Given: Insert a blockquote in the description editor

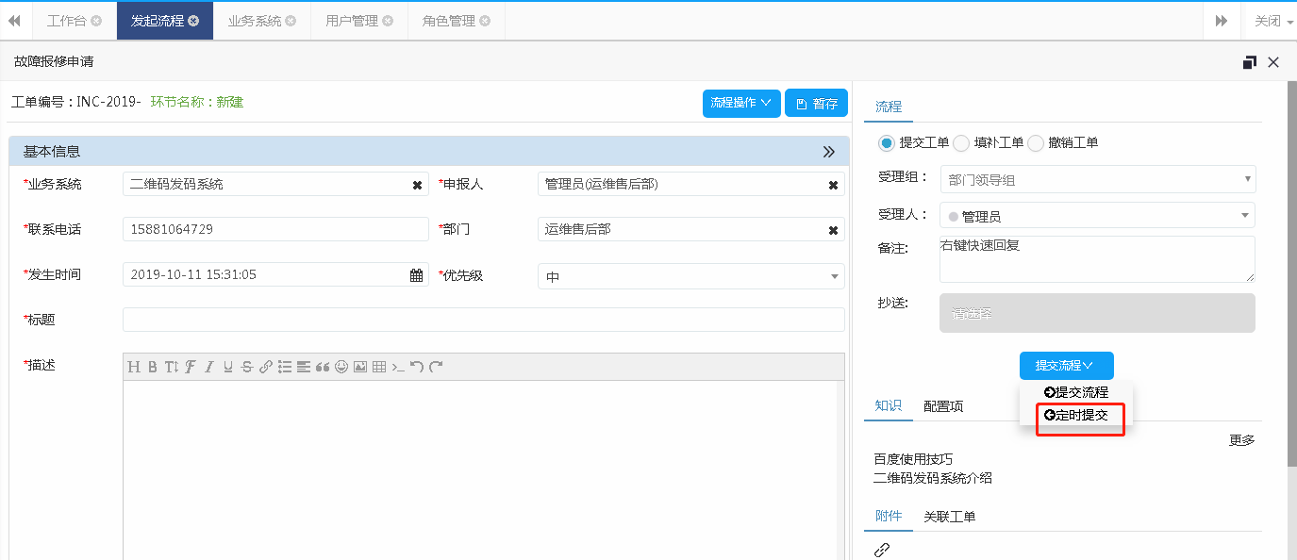Looking at the screenshot, I should [x=322, y=367].
